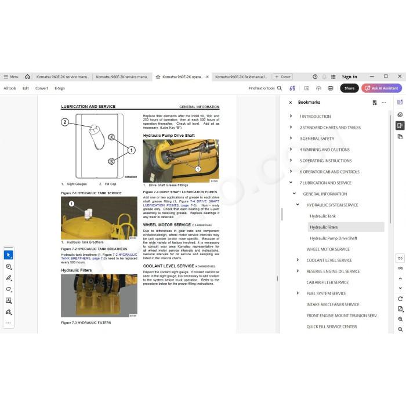Open CAB AIR FILTER SERVICE bookmark
The image size is (406, 406).
(327, 282)
